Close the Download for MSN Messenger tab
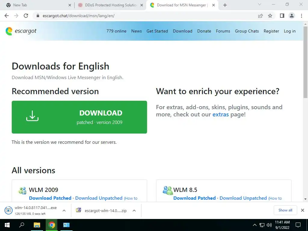 214,5
